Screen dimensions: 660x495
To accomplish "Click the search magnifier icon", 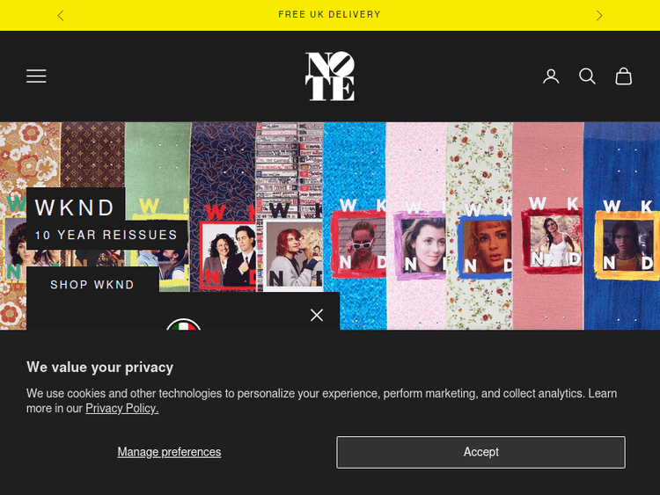I will (587, 76).
